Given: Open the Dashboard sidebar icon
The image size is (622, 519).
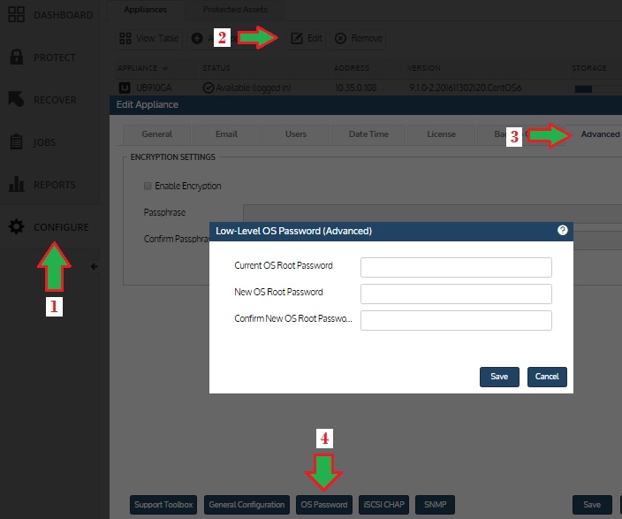Looking at the screenshot, I should [16, 15].
